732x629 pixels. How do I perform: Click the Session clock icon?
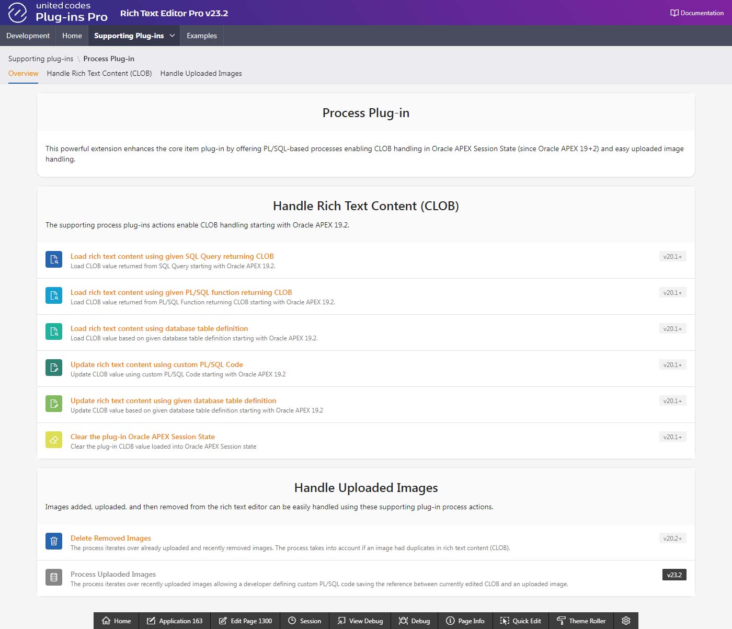[292, 621]
